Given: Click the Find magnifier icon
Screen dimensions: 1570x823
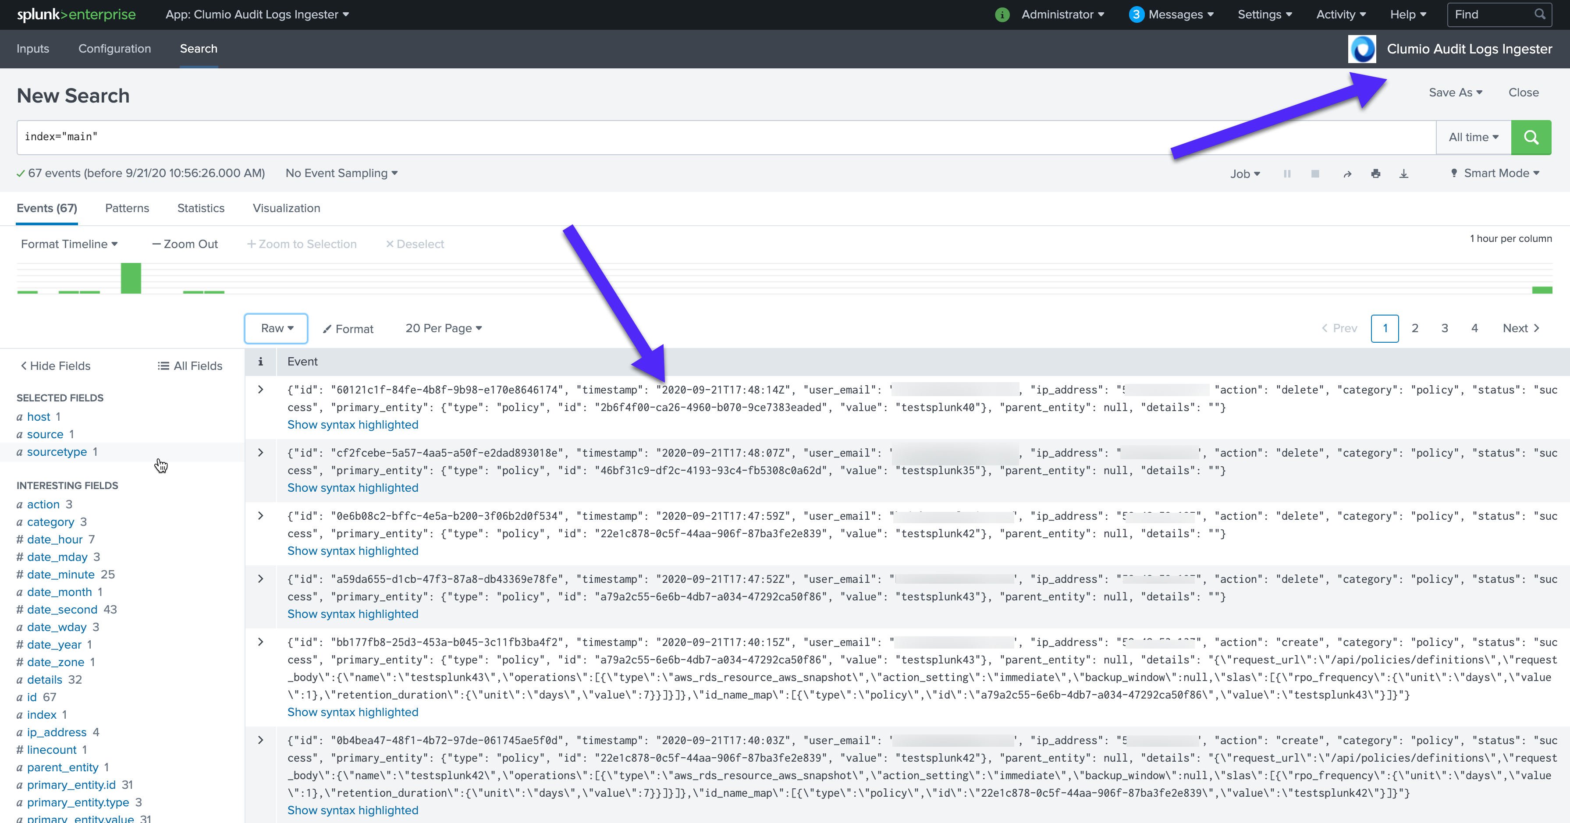Looking at the screenshot, I should [x=1539, y=14].
